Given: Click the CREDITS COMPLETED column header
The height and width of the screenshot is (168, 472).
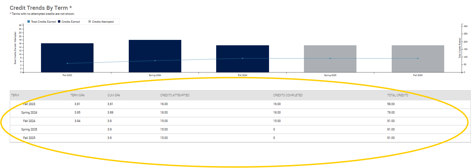Looking at the screenshot, I should pos(288,95).
